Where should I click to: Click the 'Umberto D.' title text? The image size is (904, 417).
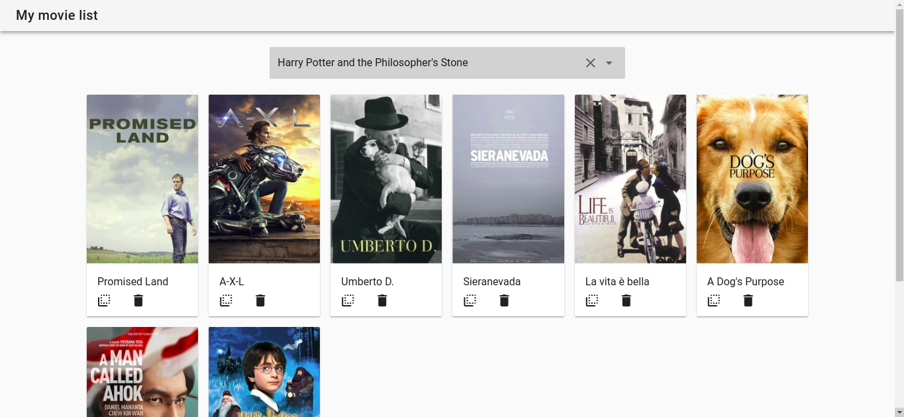[x=368, y=281]
